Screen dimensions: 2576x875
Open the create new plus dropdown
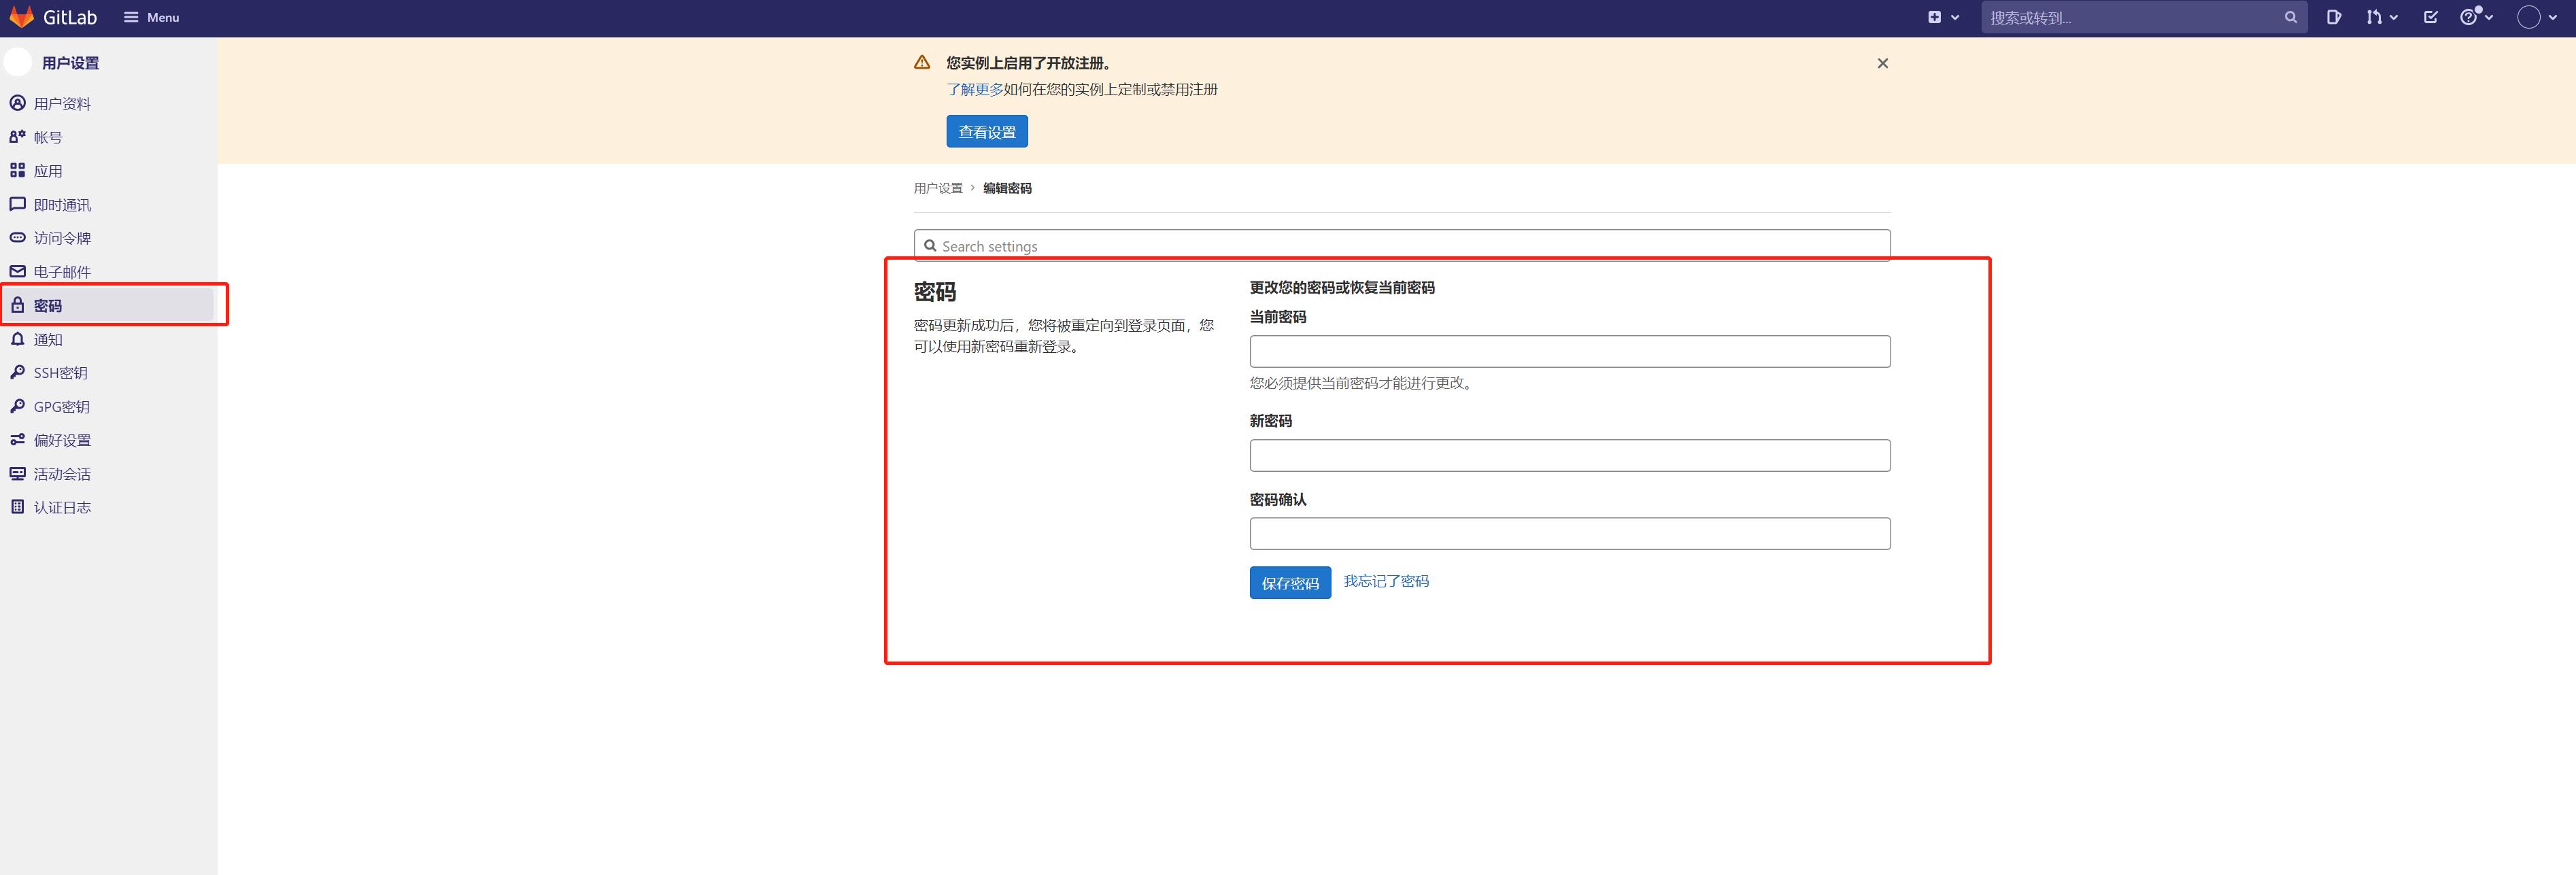(x=1943, y=17)
